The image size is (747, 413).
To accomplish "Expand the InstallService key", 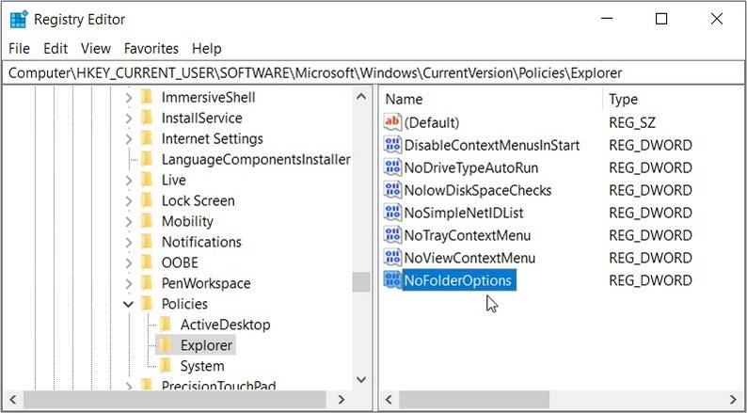I will 129,119.
